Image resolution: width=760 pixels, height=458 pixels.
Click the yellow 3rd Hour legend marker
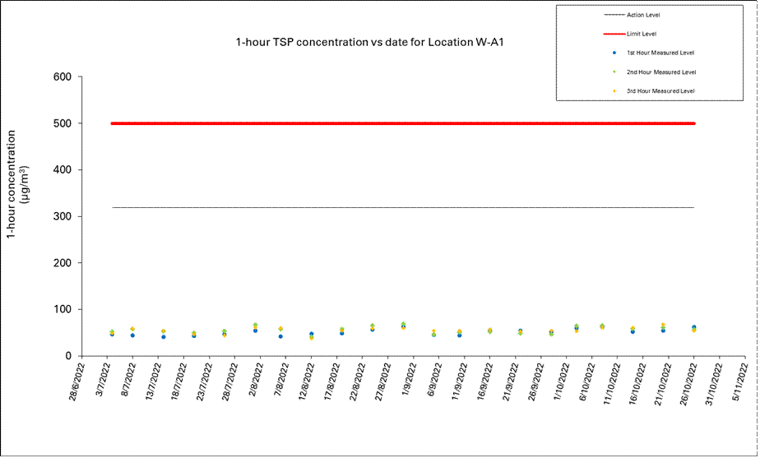(616, 90)
